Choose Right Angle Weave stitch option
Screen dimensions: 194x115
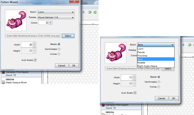point(156,66)
